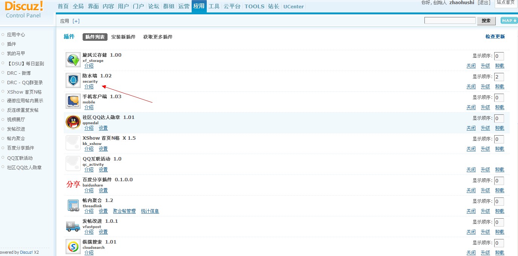Click 升级 for 防水墙 plugin
This screenshot has height=256, width=518.
click(486, 86)
